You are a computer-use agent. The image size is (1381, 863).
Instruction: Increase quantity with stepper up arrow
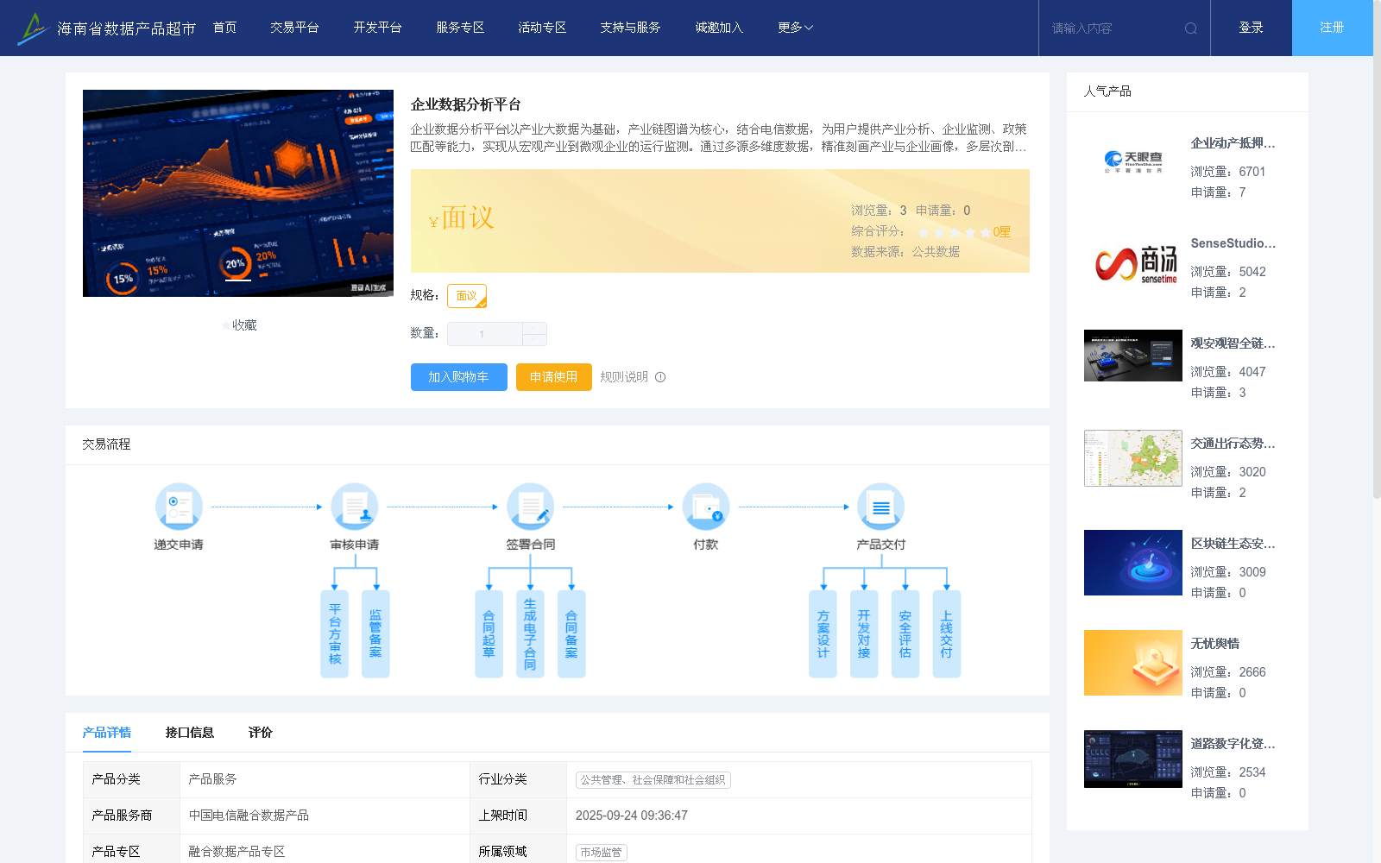(534, 328)
